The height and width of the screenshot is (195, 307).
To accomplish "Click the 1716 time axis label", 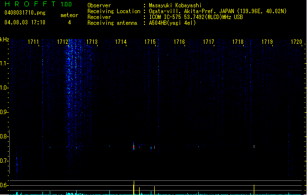I will [179, 42].
